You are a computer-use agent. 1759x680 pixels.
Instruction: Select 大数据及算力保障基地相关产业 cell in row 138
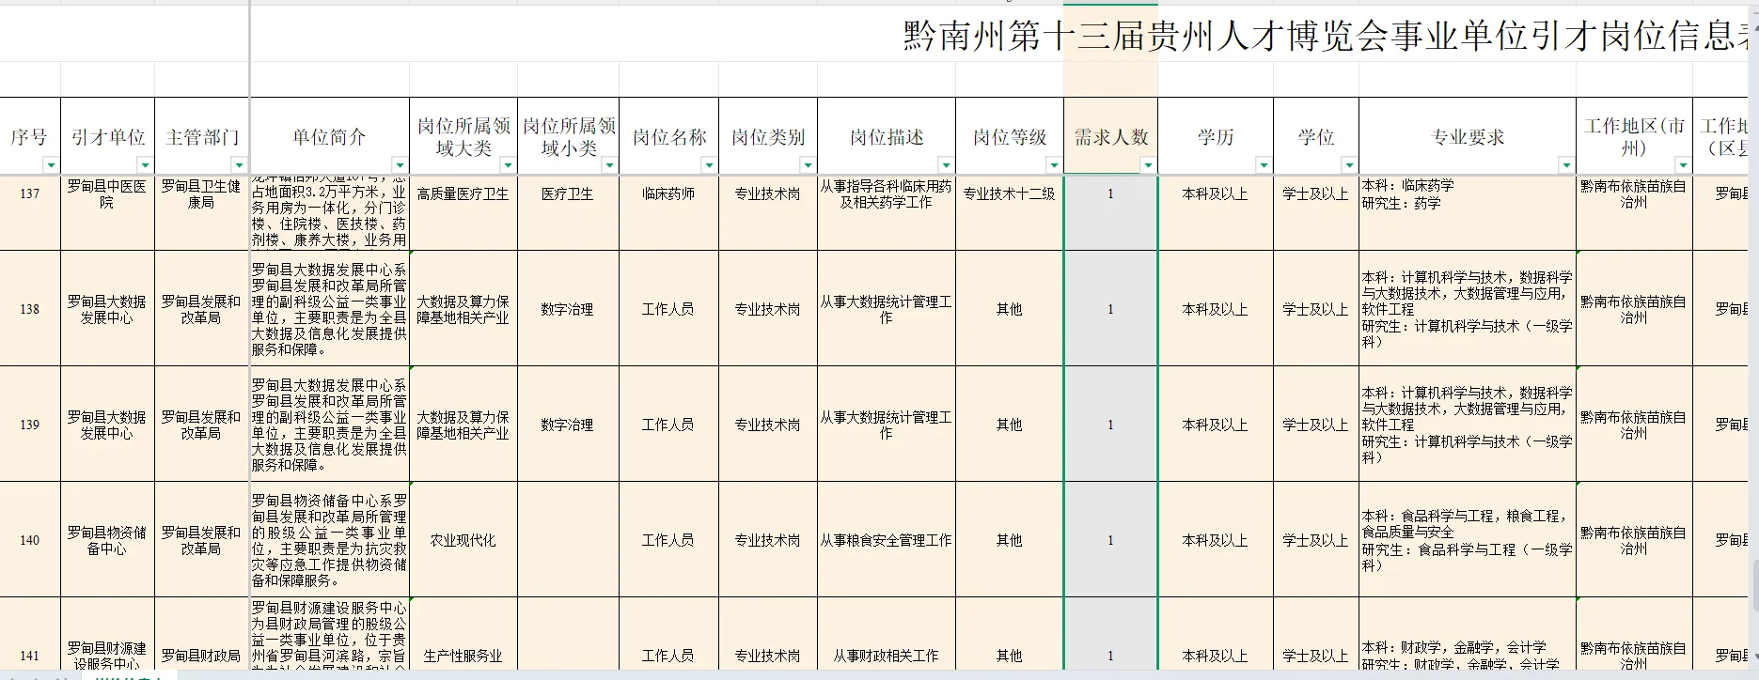pyautogui.click(x=463, y=308)
